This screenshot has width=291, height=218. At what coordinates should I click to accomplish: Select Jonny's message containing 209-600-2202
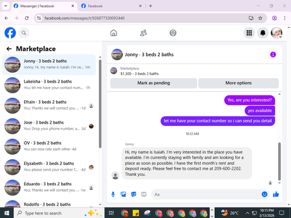pos(187,163)
